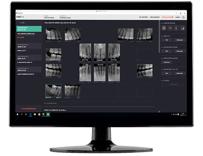Viewport: 203px width, 156px height.
Task: Select the highlighted lower-left molar X-ray thumbnail
Action: [x=54, y=90]
